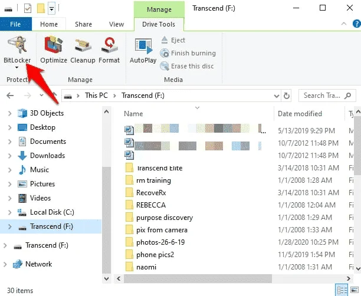The image size is (361, 296).
Task: Click the Forward navigation arrow
Action: pyautogui.click(x=27, y=96)
